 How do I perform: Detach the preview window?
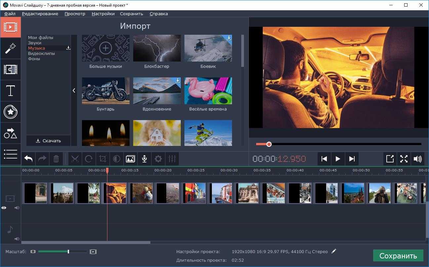(x=390, y=159)
